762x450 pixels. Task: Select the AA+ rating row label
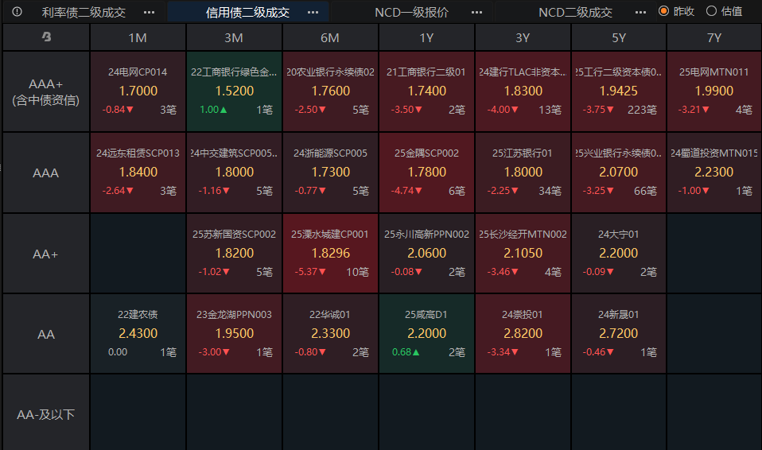click(45, 254)
